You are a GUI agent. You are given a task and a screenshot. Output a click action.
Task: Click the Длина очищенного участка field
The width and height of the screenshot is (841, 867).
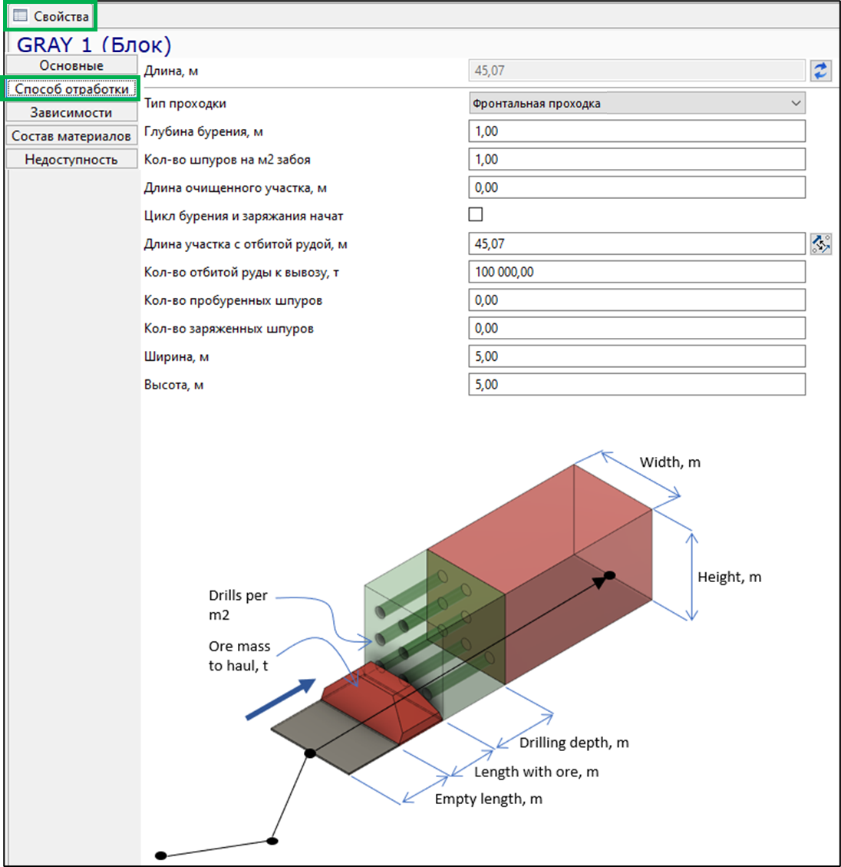click(637, 188)
